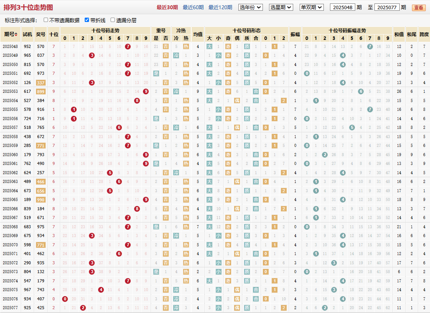
Task: Click highlighted prize number 899
Action: [x=41, y=92]
